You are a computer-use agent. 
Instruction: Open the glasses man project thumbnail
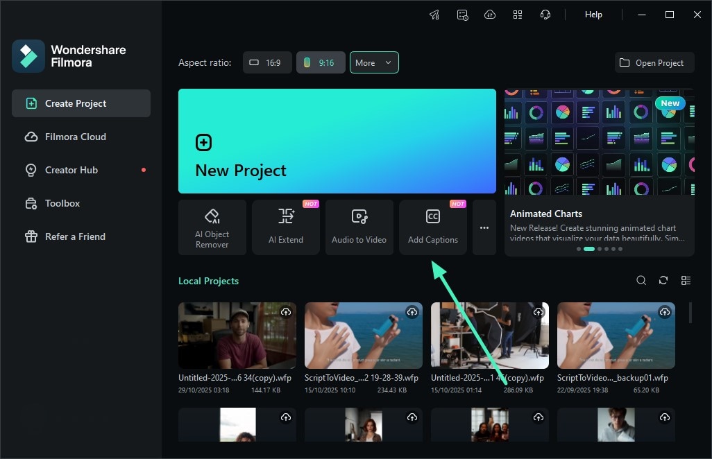pyautogui.click(x=616, y=424)
